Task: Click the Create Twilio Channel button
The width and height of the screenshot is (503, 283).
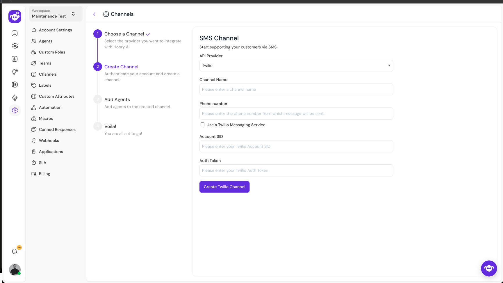Action: click(x=224, y=187)
